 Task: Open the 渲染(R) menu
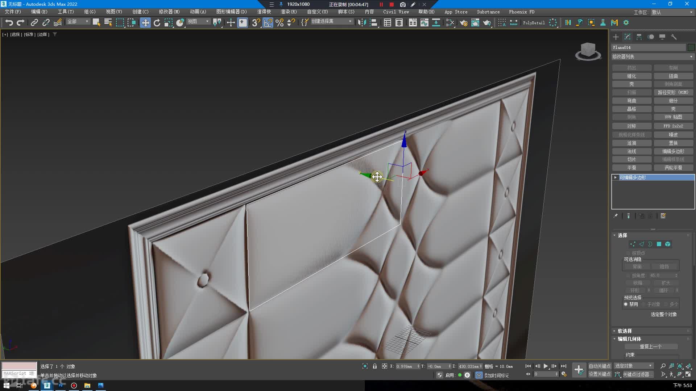point(289,12)
